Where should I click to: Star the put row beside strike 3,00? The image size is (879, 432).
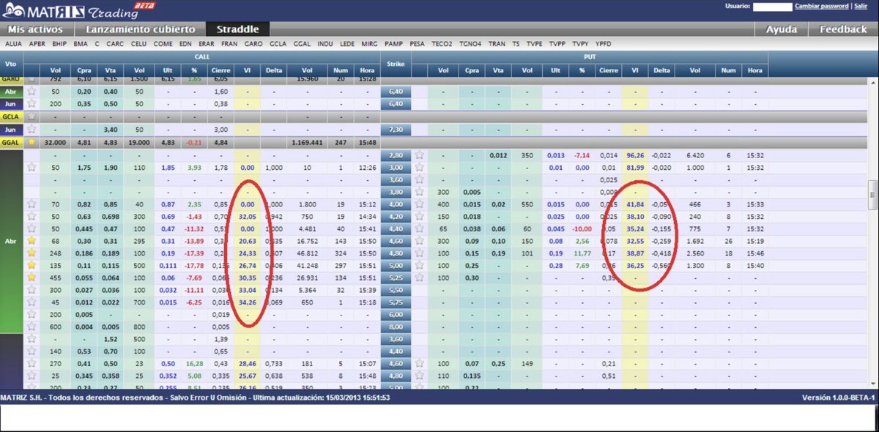coord(420,167)
